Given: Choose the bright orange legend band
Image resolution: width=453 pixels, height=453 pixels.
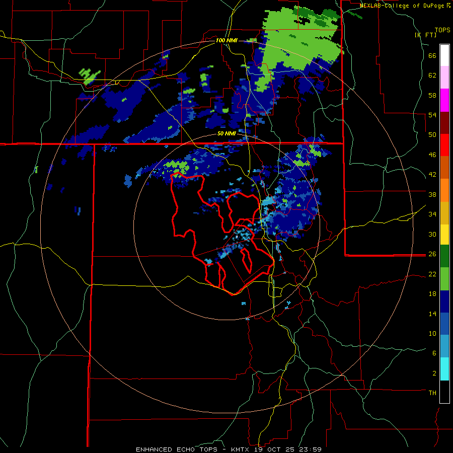Looking at the screenshot, I should pyautogui.click(x=444, y=190).
